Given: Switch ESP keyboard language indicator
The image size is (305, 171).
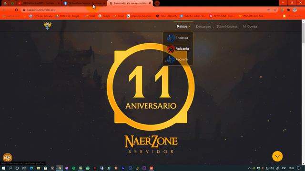Looking at the screenshot, I should [x=284, y=168].
